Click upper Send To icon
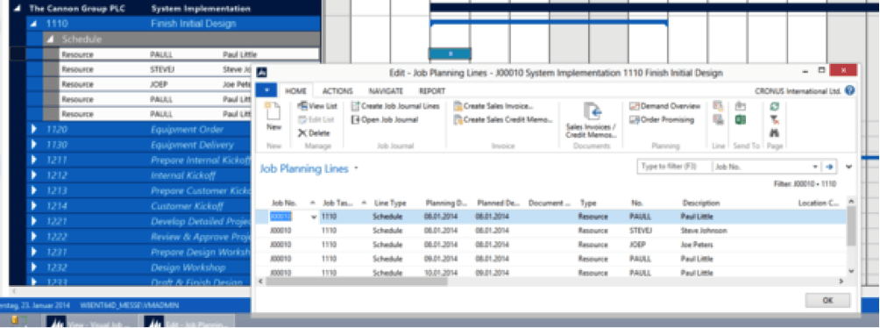This screenshot has width=880, height=328. pyautogui.click(x=741, y=105)
